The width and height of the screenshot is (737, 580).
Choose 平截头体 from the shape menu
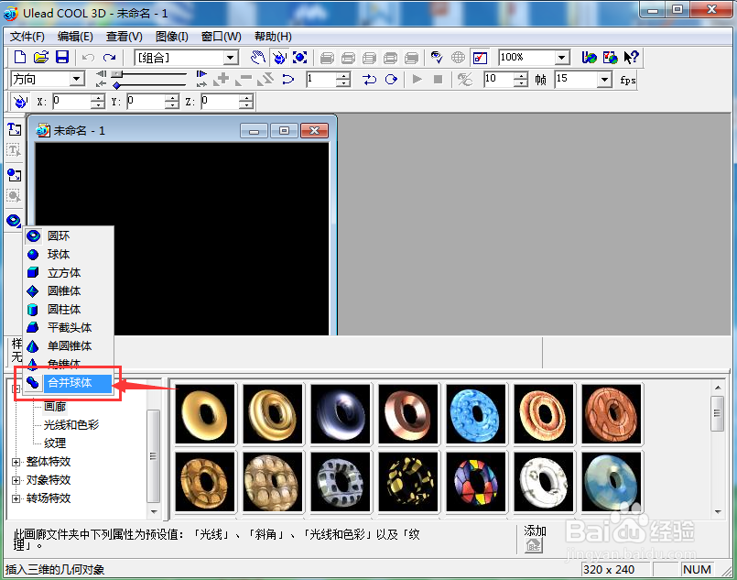[69, 327]
